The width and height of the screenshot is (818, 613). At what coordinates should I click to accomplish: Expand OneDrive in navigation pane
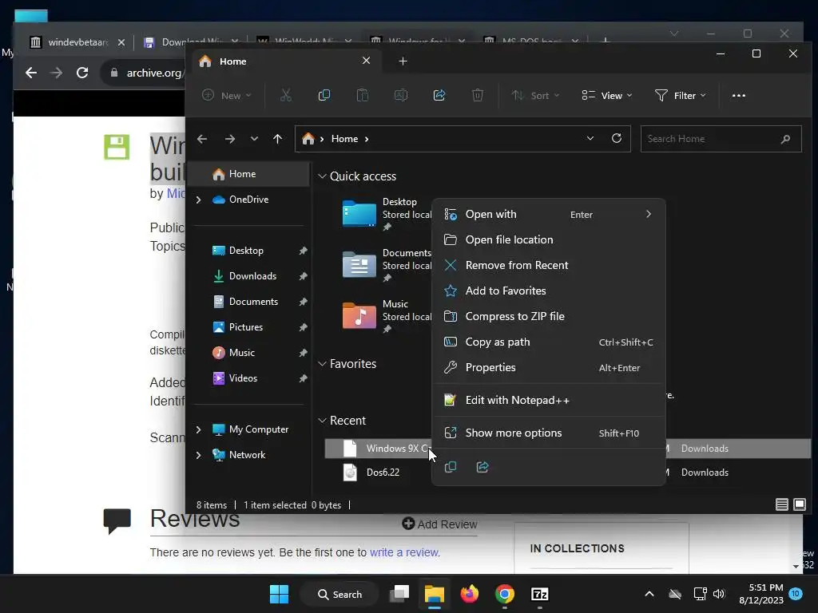coord(198,200)
